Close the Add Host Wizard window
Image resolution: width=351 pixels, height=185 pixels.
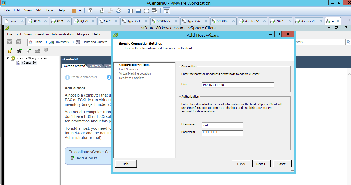coord(288,34)
